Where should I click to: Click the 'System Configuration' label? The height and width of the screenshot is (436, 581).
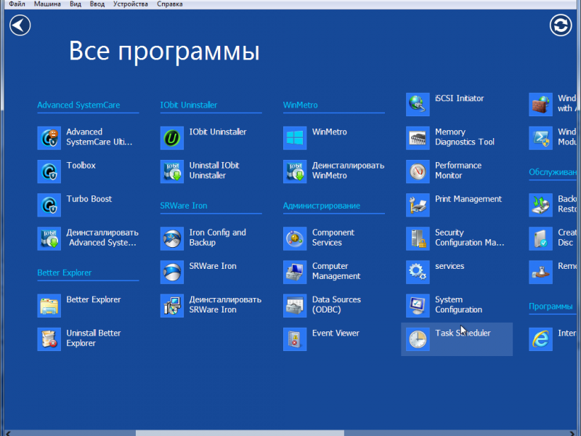459,304
